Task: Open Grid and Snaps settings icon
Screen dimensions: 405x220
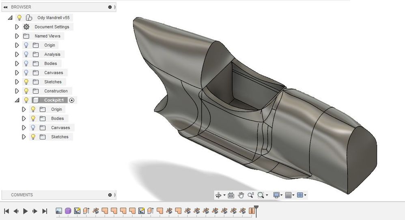Action: coord(288,195)
